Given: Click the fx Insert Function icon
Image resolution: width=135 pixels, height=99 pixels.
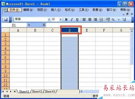Looking at the screenshot, I should [44, 25].
